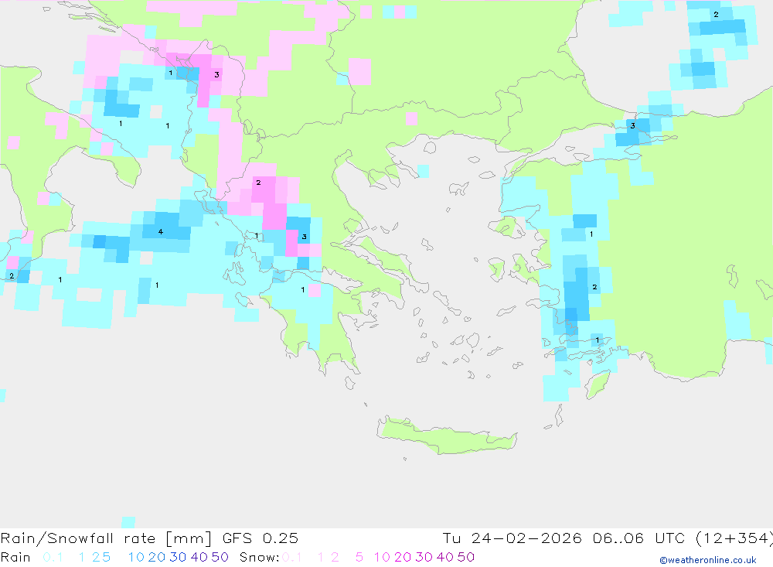773x567 pixels.
Task: Select the Rain legend value 0.1
Action: [x=53, y=557]
